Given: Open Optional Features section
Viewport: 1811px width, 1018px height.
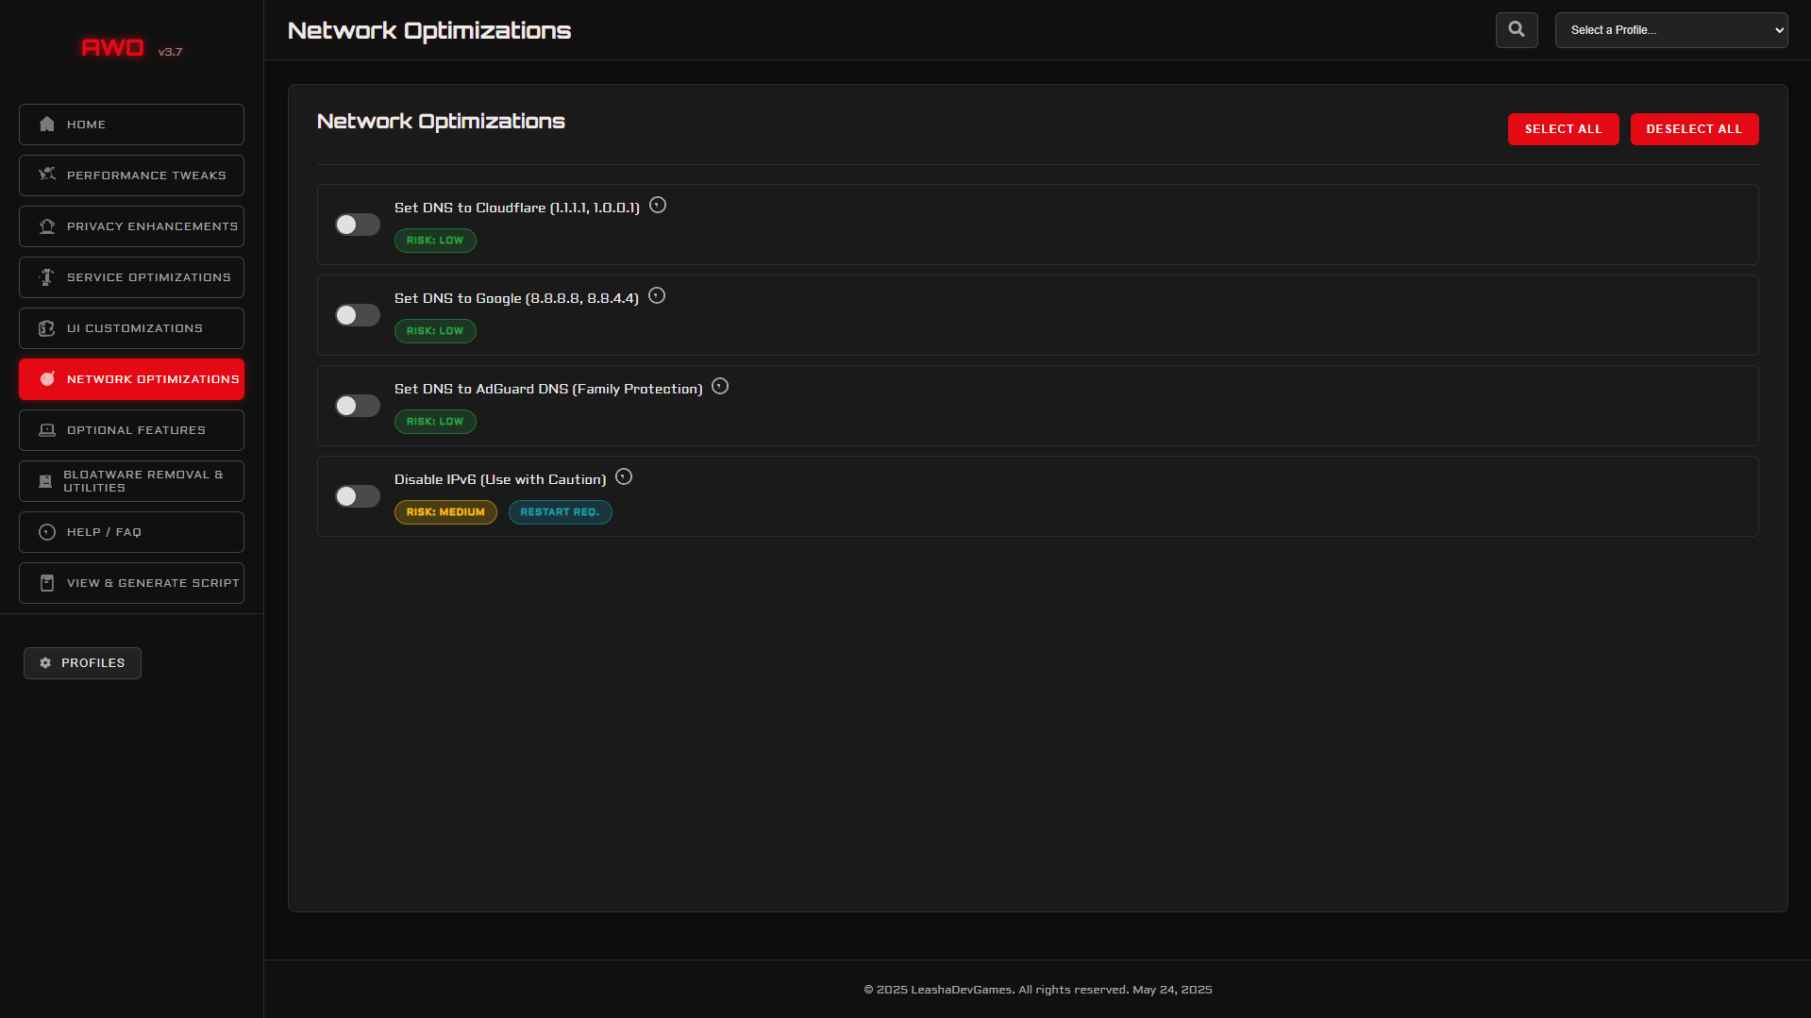Looking at the screenshot, I should (x=131, y=430).
